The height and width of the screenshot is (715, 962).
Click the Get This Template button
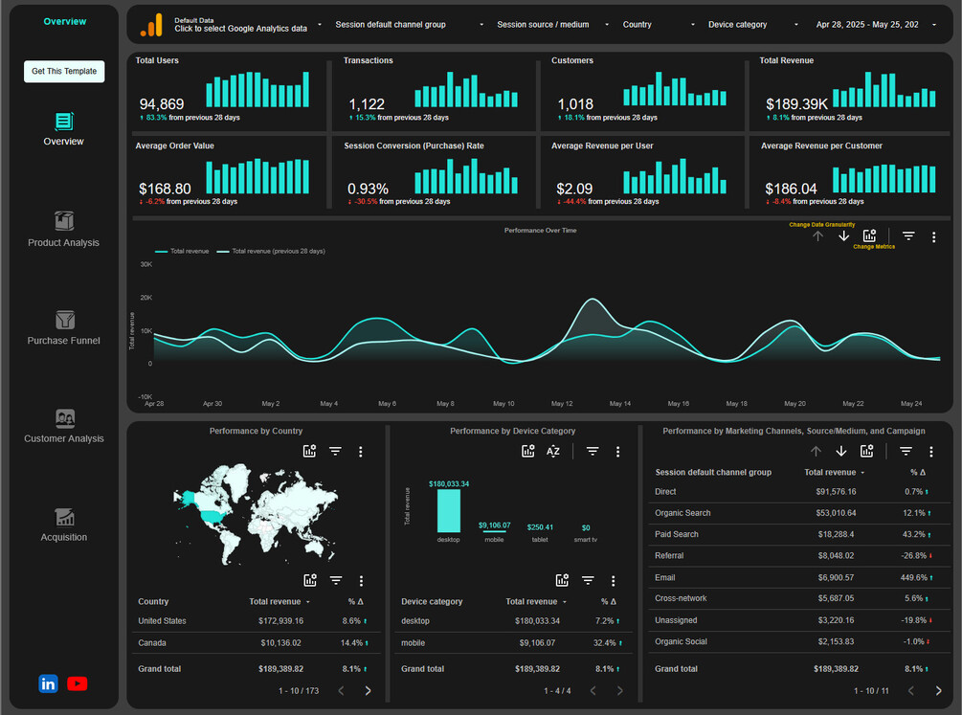tap(64, 71)
